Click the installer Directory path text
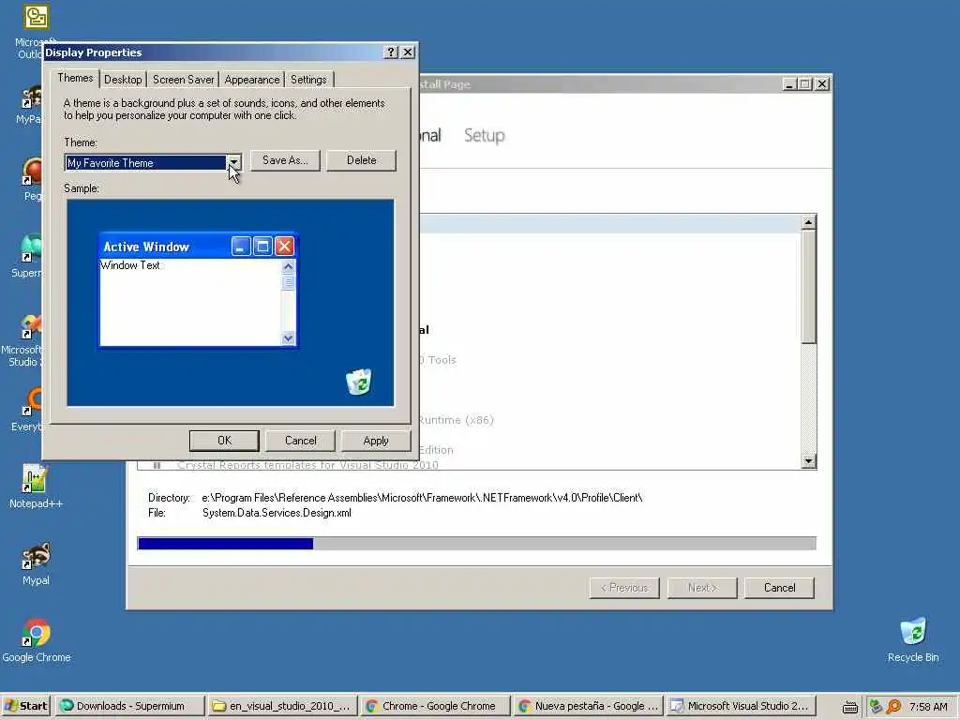The width and height of the screenshot is (960, 720). pos(422,498)
